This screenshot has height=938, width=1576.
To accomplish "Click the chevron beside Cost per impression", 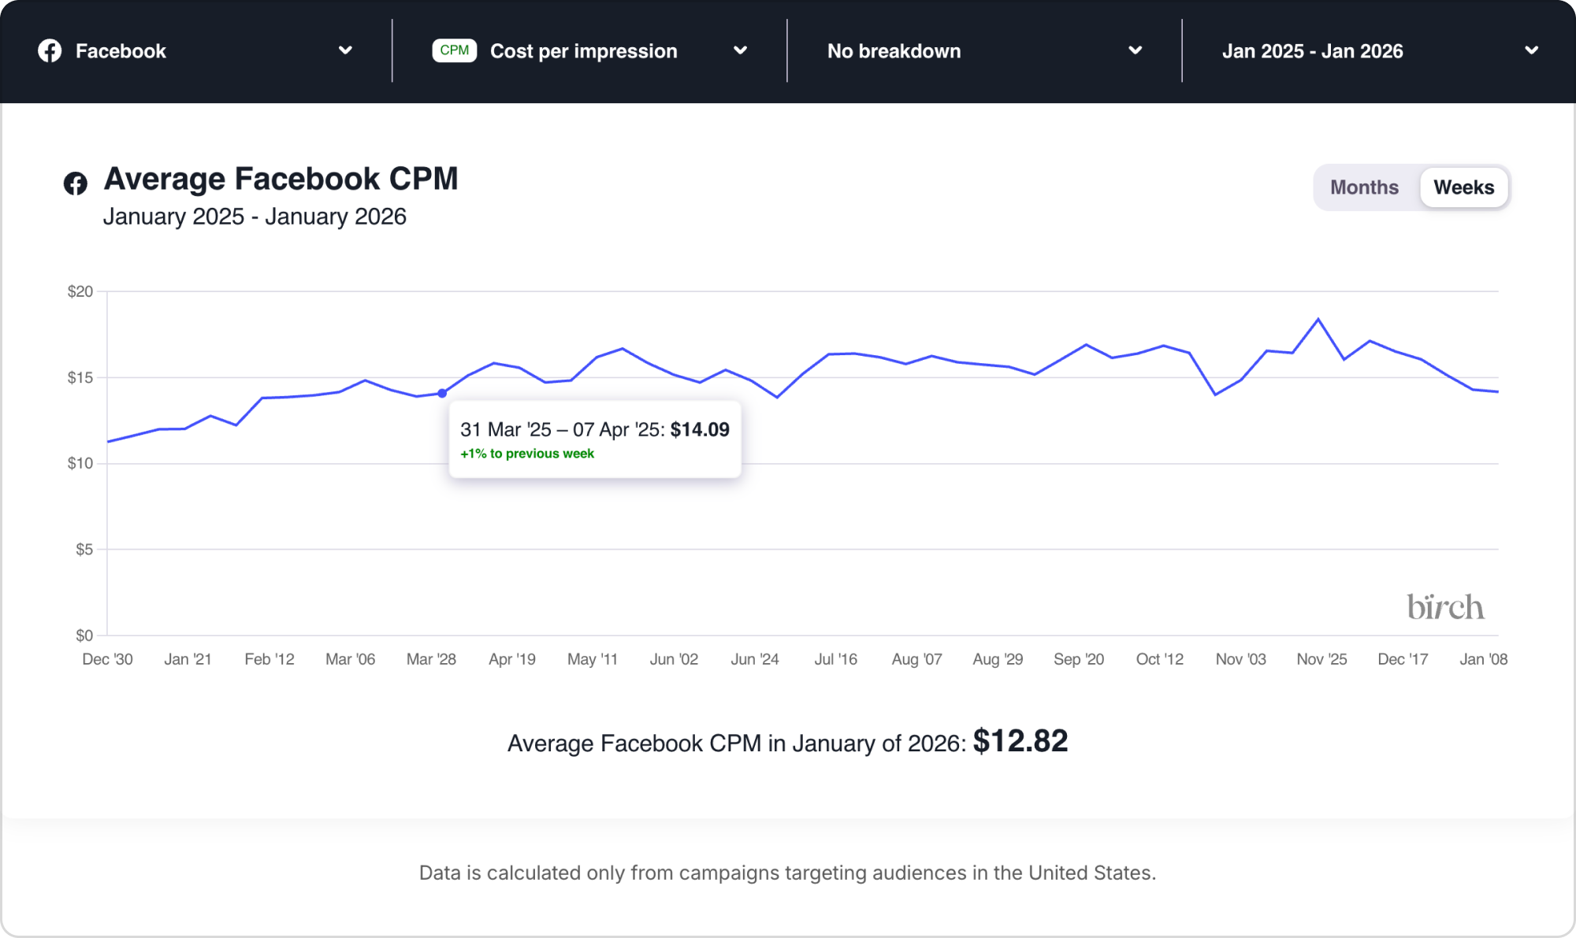I will tap(741, 50).
